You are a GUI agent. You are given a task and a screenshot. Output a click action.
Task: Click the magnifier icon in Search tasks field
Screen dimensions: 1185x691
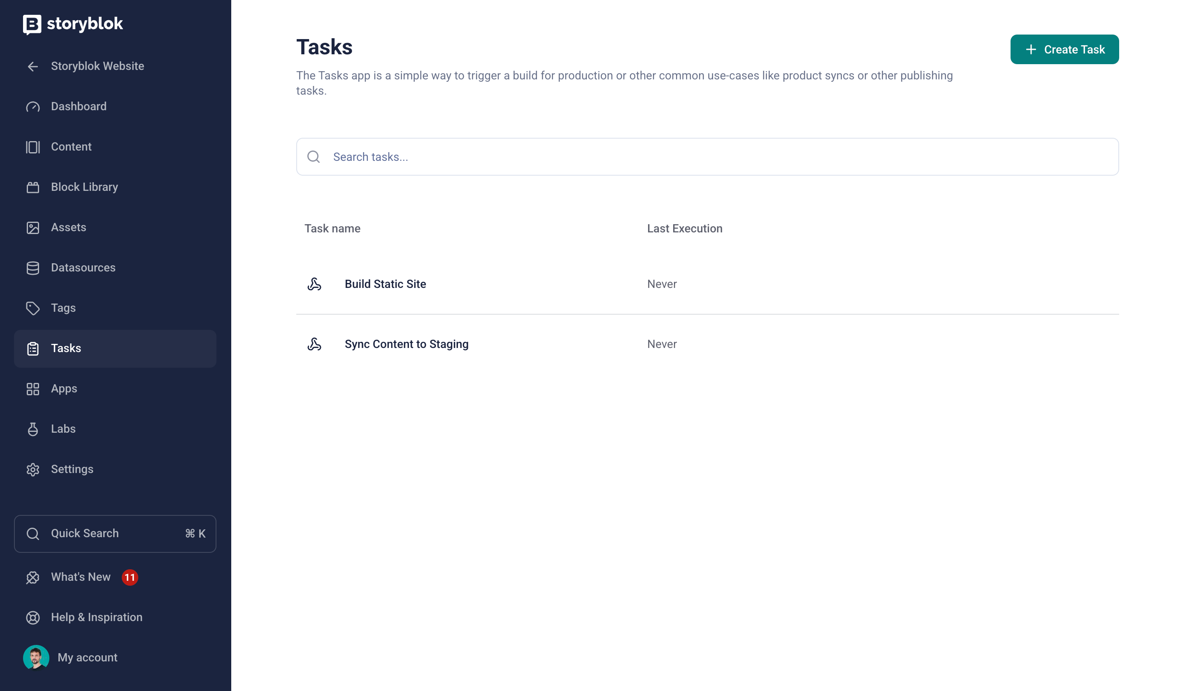point(313,157)
